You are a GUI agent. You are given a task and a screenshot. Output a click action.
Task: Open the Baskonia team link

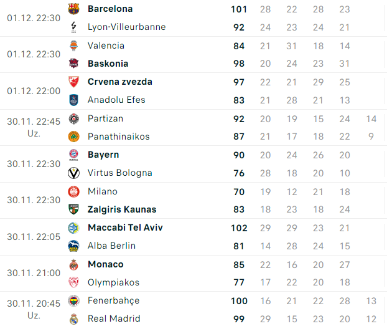108,64
